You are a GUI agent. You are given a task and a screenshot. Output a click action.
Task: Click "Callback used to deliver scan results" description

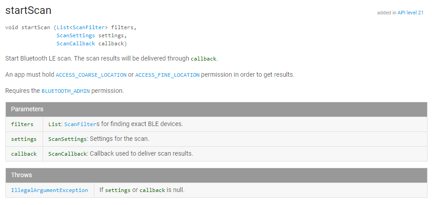[x=141, y=154]
